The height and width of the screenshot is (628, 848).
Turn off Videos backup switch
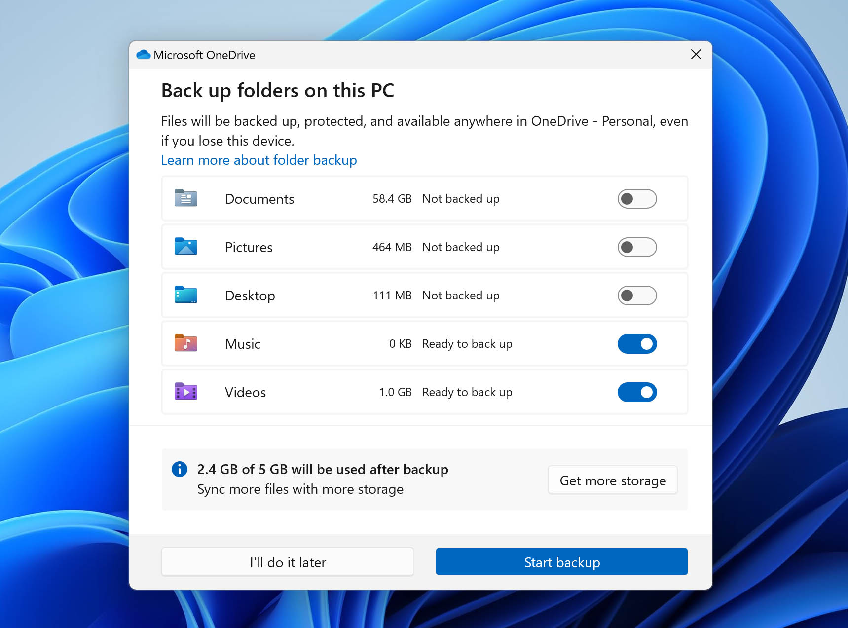637,392
